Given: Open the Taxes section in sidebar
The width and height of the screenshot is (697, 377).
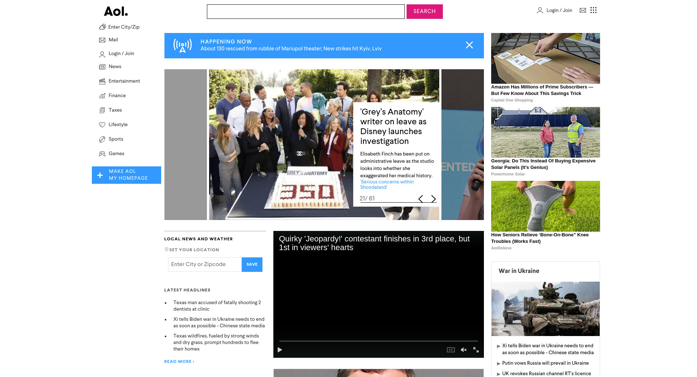Looking at the screenshot, I should pos(115,110).
